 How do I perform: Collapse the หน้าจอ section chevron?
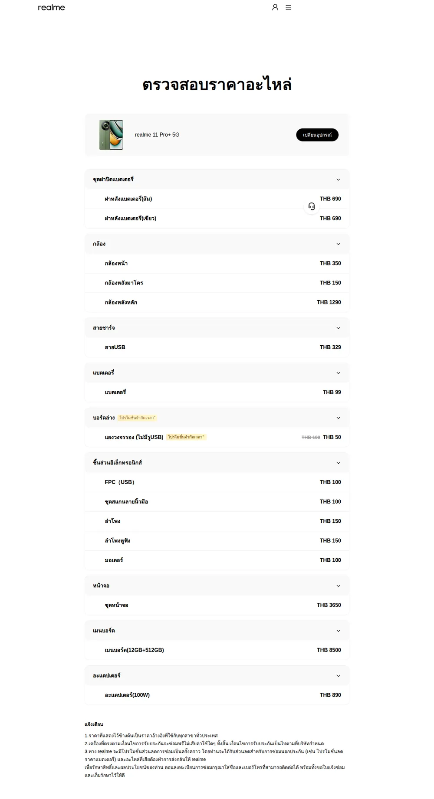(x=339, y=586)
